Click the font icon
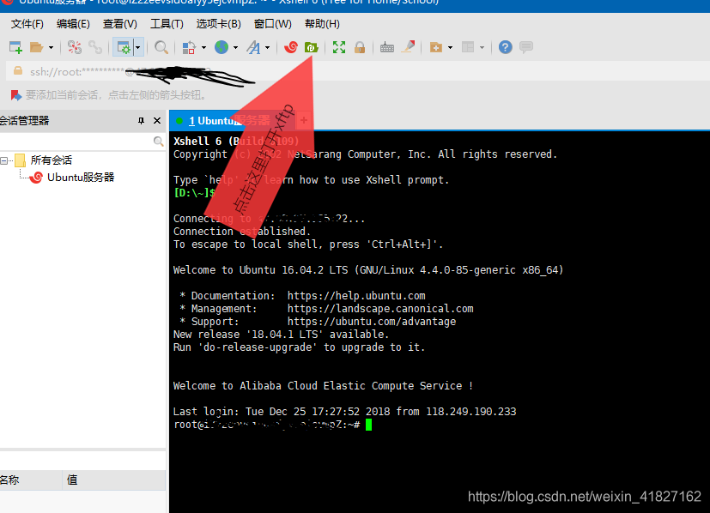This screenshot has height=513, width=710. coord(253,47)
